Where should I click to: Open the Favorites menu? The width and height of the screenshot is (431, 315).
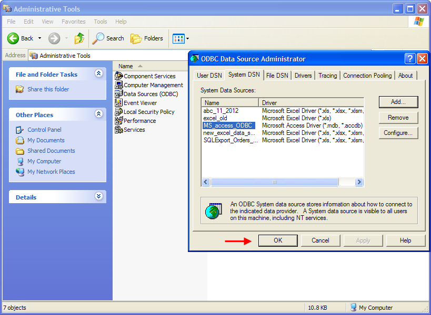tap(73, 22)
